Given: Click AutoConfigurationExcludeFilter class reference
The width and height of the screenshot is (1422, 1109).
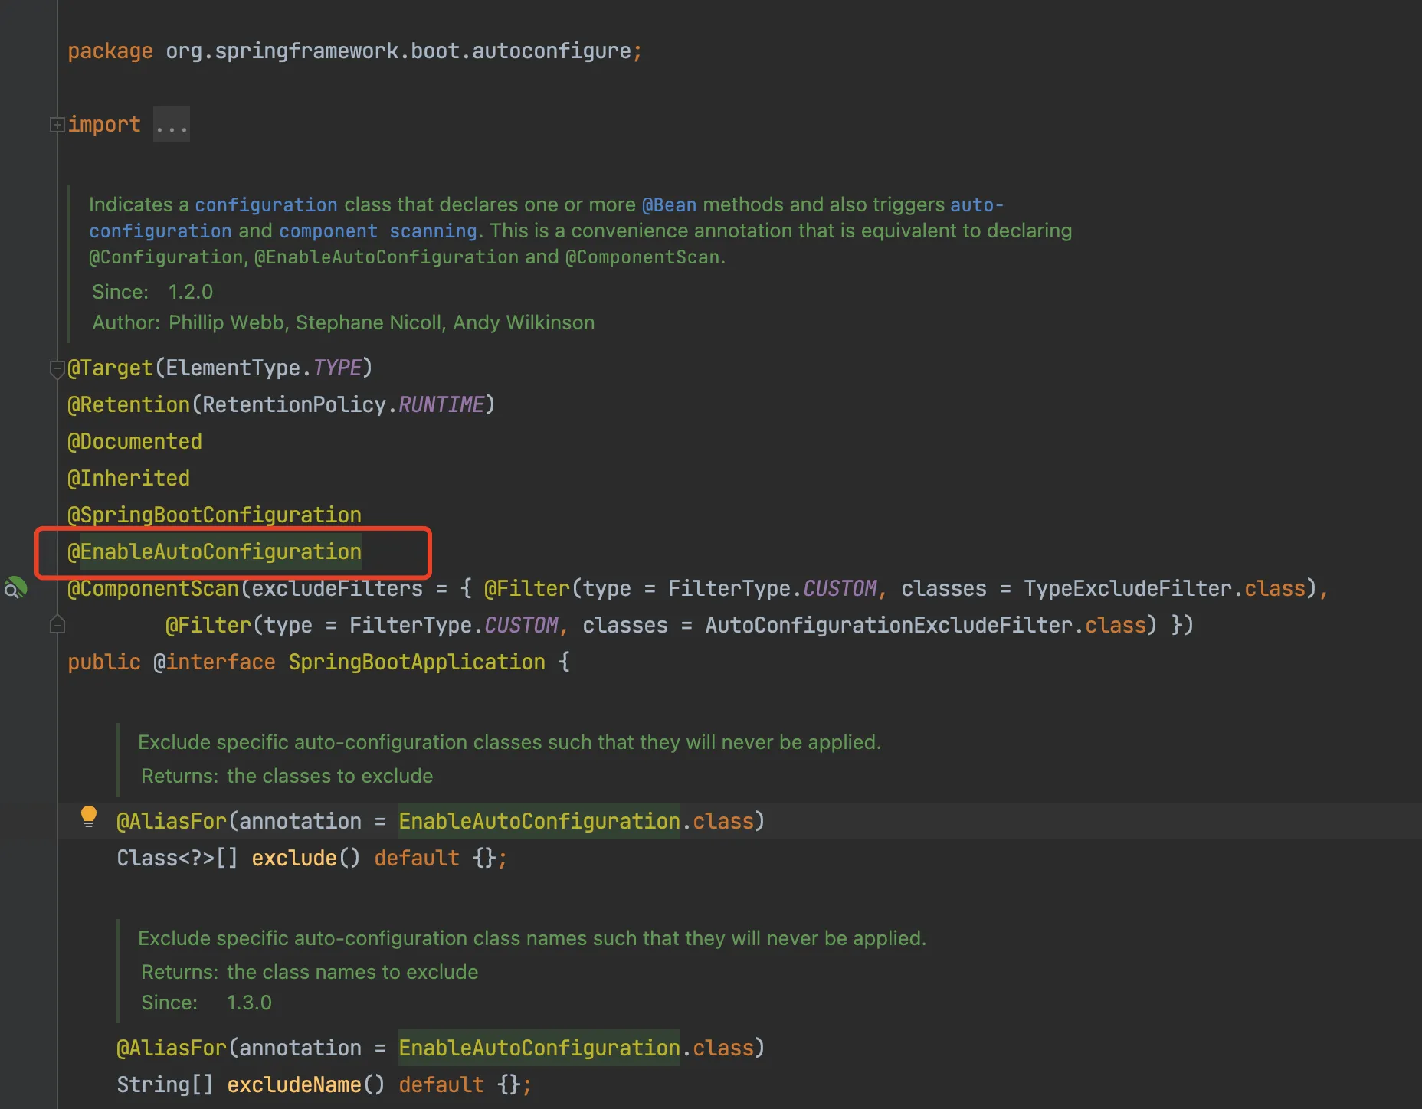Looking at the screenshot, I should [x=889, y=626].
